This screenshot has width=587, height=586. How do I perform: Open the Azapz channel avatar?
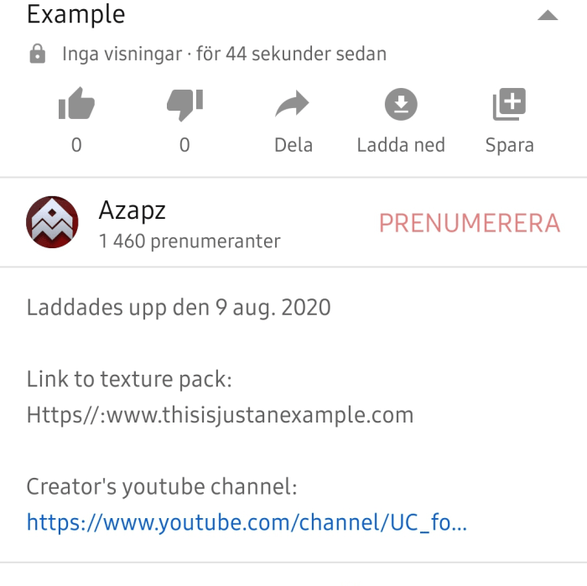click(x=52, y=222)
